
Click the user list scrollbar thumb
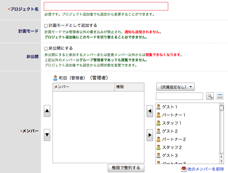pos(221,108)
